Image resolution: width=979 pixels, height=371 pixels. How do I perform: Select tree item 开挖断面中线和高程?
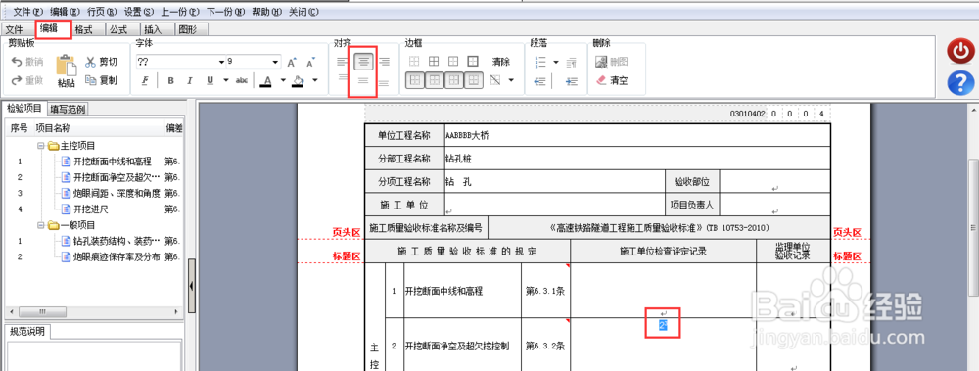[x=113, y=162]
